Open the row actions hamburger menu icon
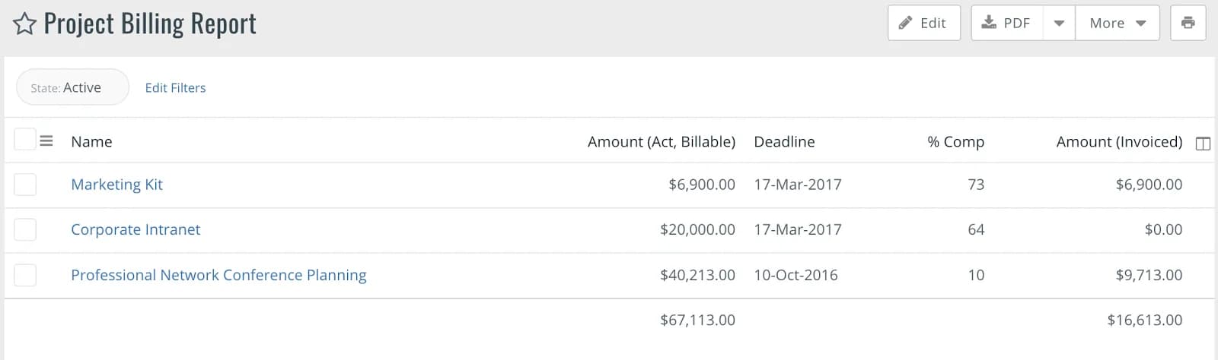 click(x=46, y=141)
